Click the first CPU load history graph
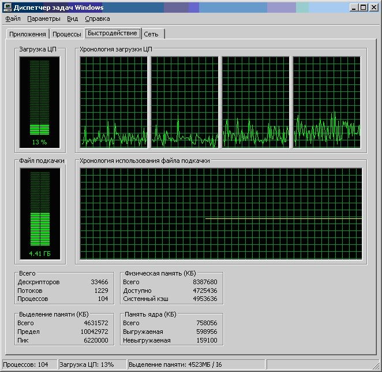382x372 pixels. point(114,102)
